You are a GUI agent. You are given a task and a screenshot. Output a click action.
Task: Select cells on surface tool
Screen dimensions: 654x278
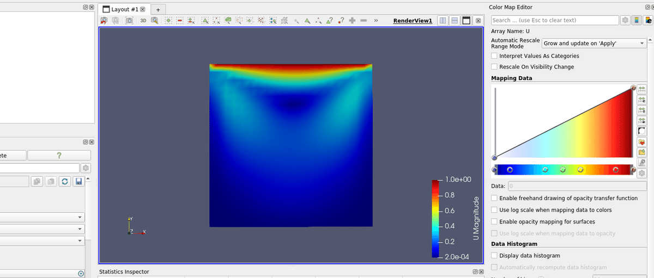[x=205, y=20]
